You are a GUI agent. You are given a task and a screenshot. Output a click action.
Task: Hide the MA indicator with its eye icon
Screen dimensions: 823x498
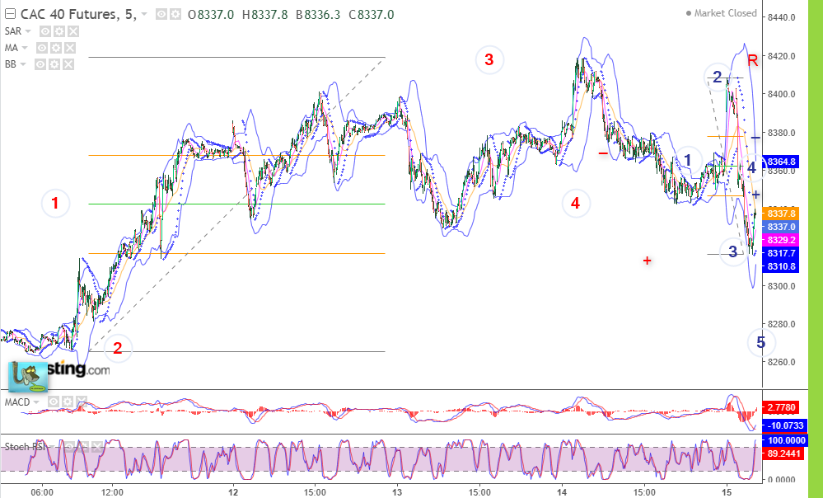42,48
